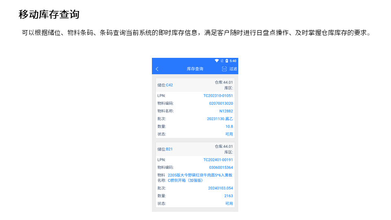Click the barcode scan icon
The width and height of the screenshot is (391, 220).
[224, 69]
